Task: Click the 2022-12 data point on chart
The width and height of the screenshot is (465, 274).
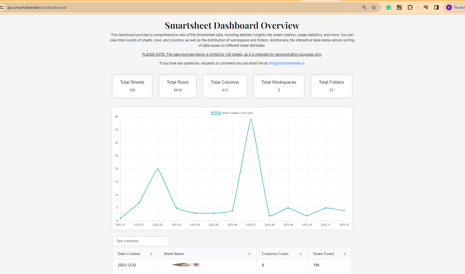Action: (x=120, y=218)
